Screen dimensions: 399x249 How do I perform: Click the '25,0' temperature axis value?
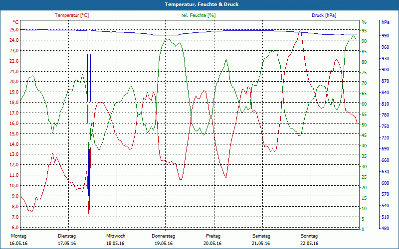click(x=14, y=30)
